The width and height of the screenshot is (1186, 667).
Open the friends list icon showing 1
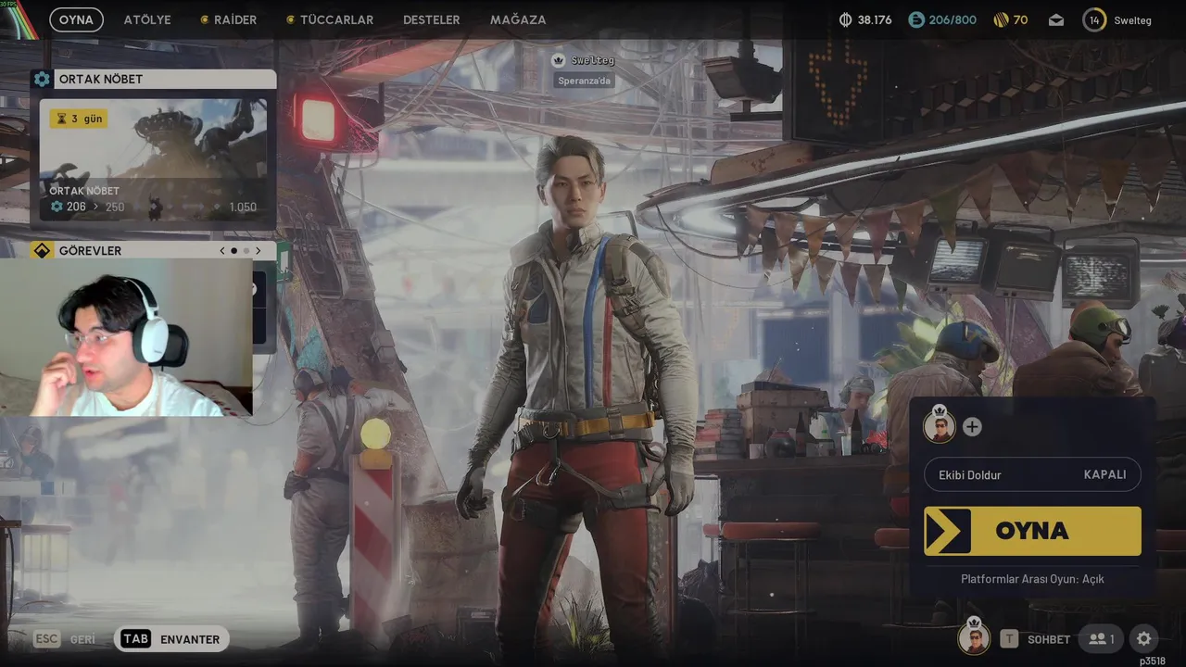pos(1102,639)
